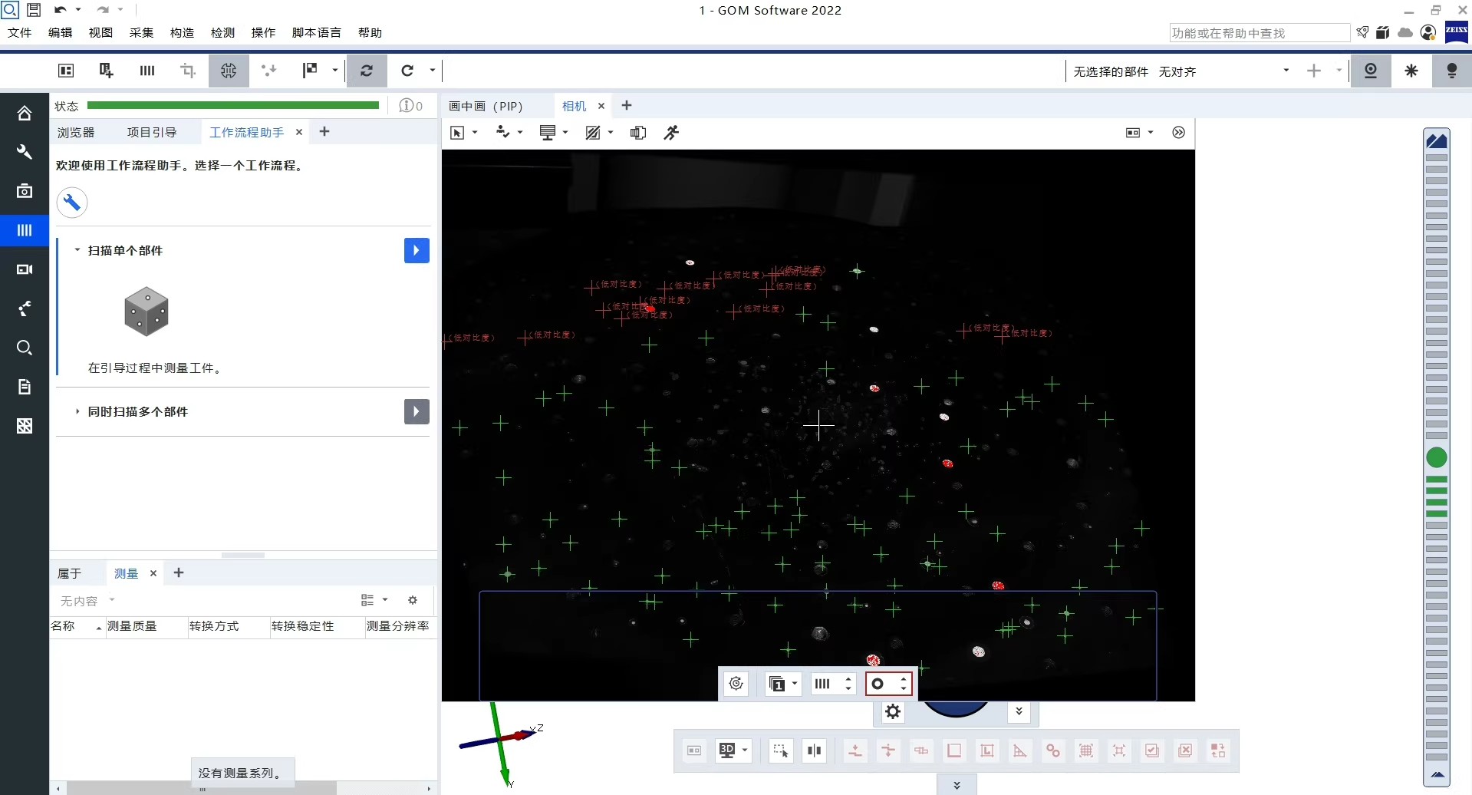The image size is (1472, 795).
Task: Click the checkered flag toolbar icon
Action: (310, 71)
